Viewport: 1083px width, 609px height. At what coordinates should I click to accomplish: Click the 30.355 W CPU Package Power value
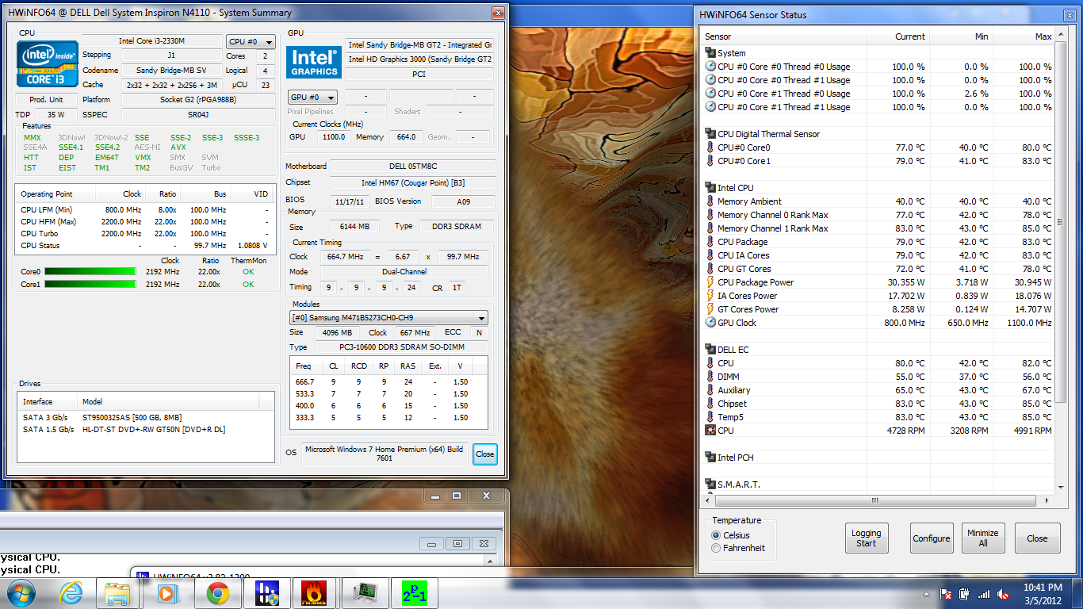tap(906, 282)
